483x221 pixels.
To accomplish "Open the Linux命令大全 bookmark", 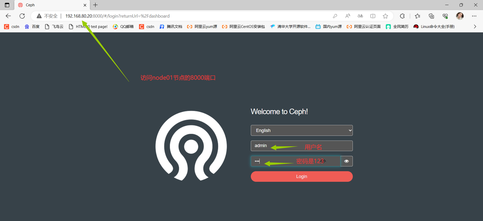I will coord(434,27).
